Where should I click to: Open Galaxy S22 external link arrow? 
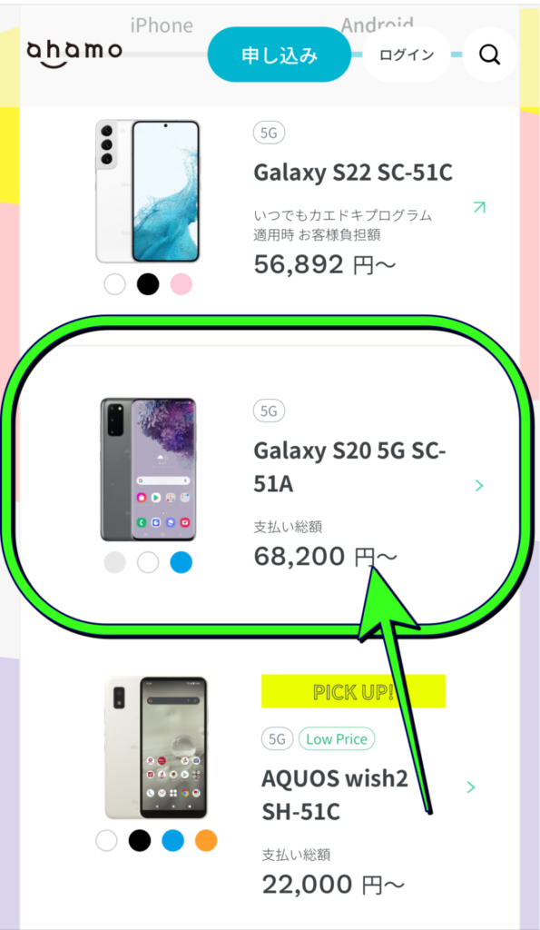[479, 207]
